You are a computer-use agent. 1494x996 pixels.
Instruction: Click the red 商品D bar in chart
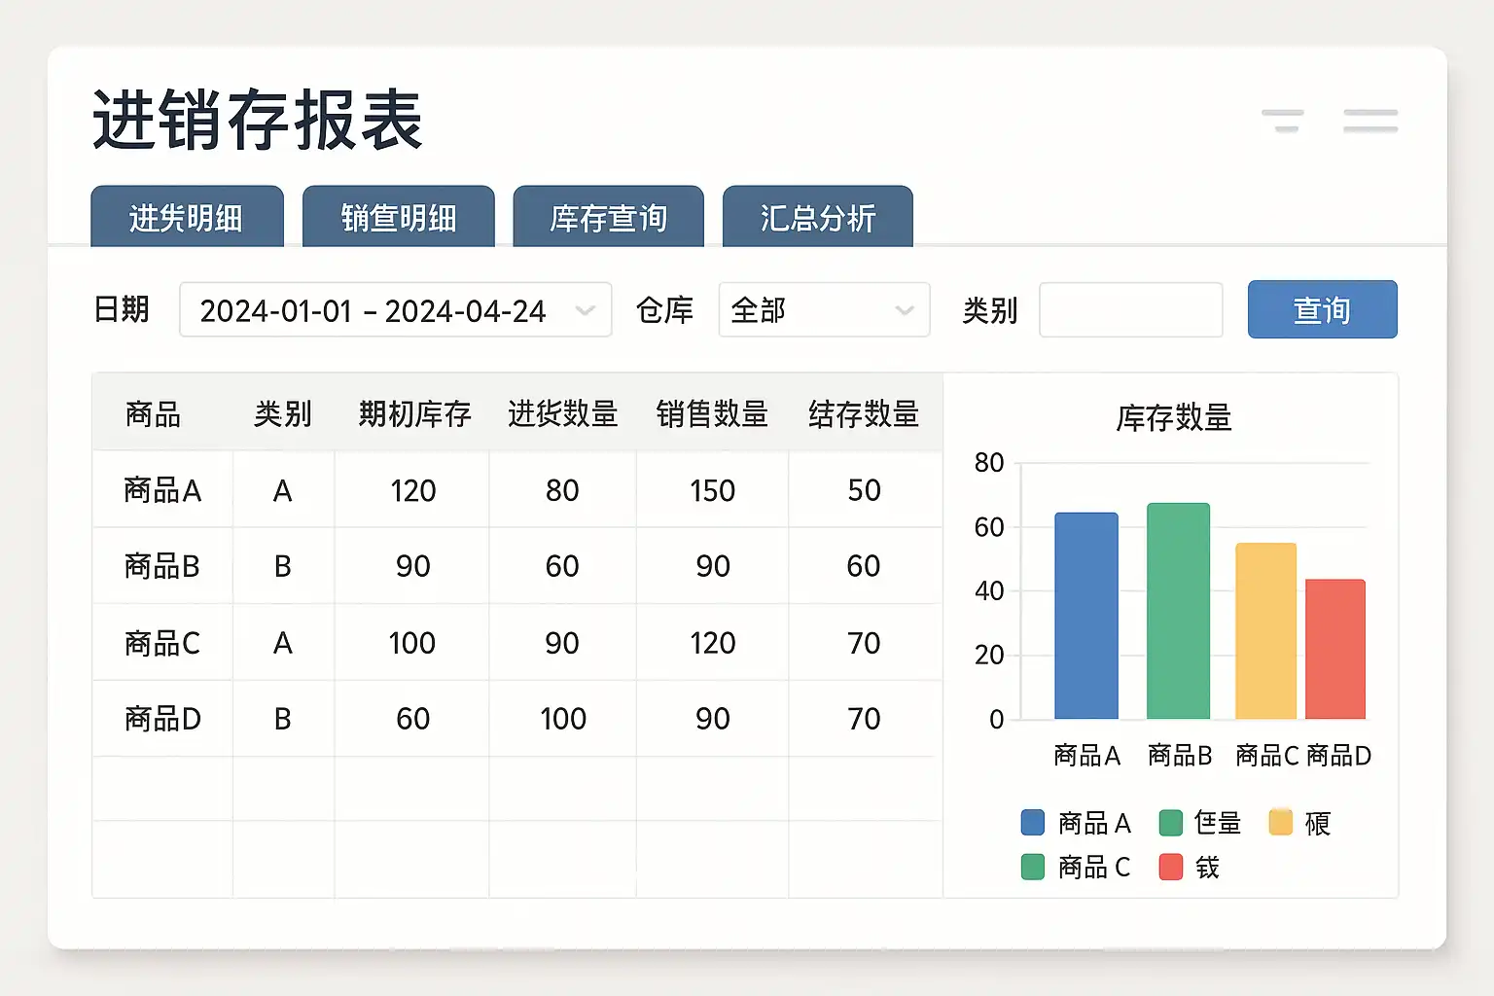(1335, 649)
